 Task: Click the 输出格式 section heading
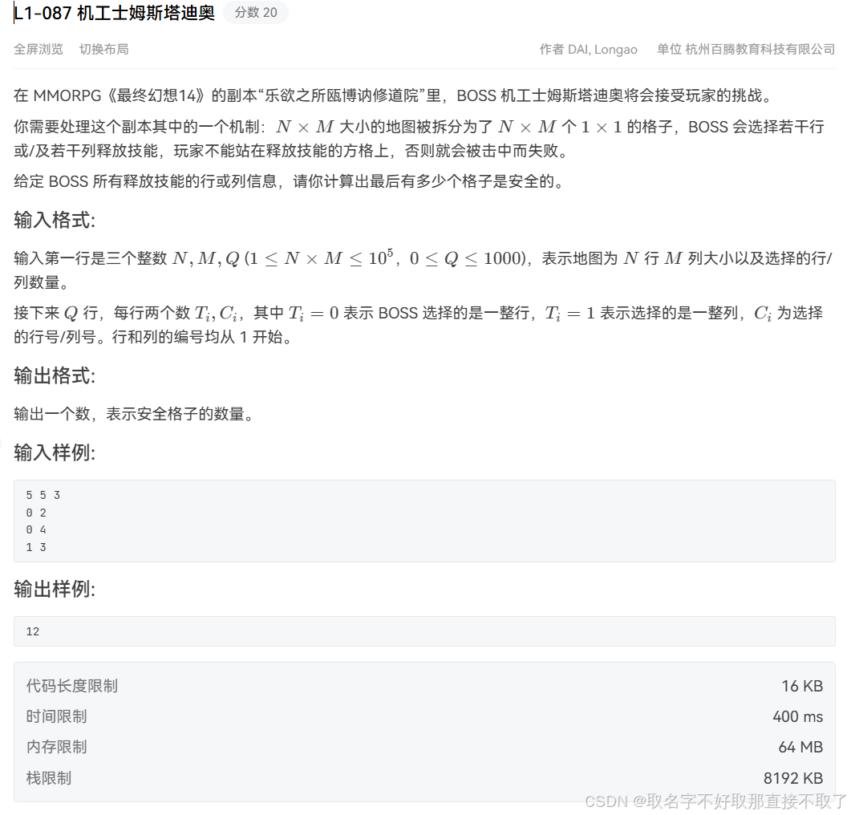tap(47, 375)
